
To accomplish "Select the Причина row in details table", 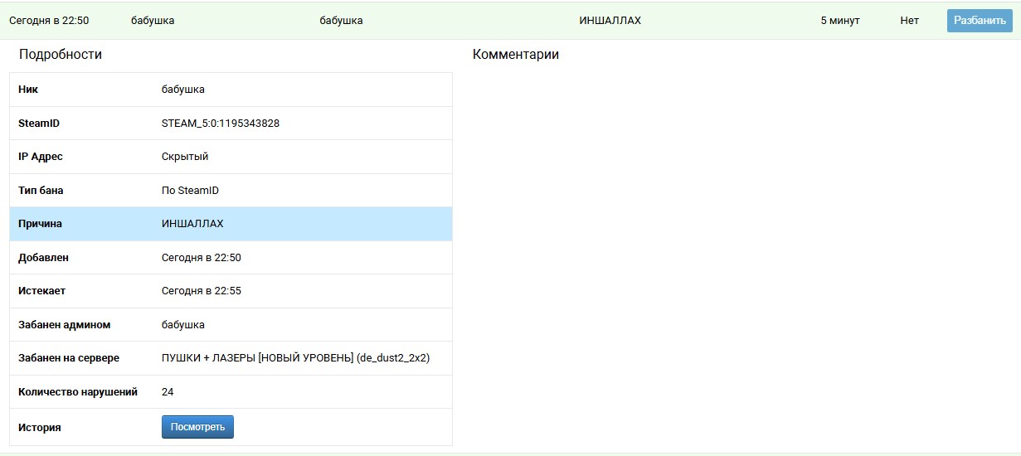I will point(231,224).
